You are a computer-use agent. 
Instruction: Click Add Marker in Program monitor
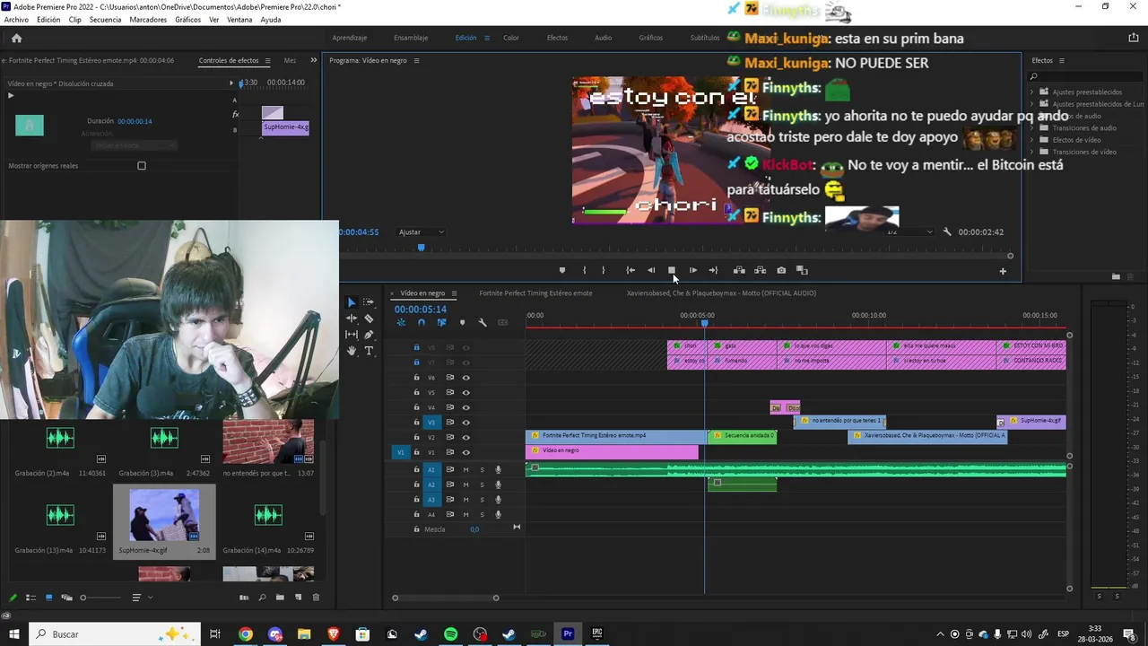[x=562, y=270]
